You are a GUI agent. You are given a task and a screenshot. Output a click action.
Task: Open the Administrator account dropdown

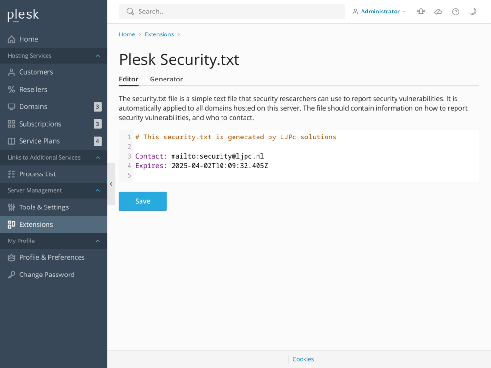pyautogui.click(x=379, y=11)
